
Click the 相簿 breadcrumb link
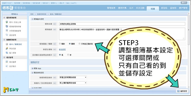(x=32, y=14)
